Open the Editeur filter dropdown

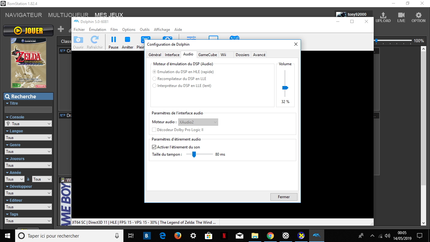coord(28,207)
